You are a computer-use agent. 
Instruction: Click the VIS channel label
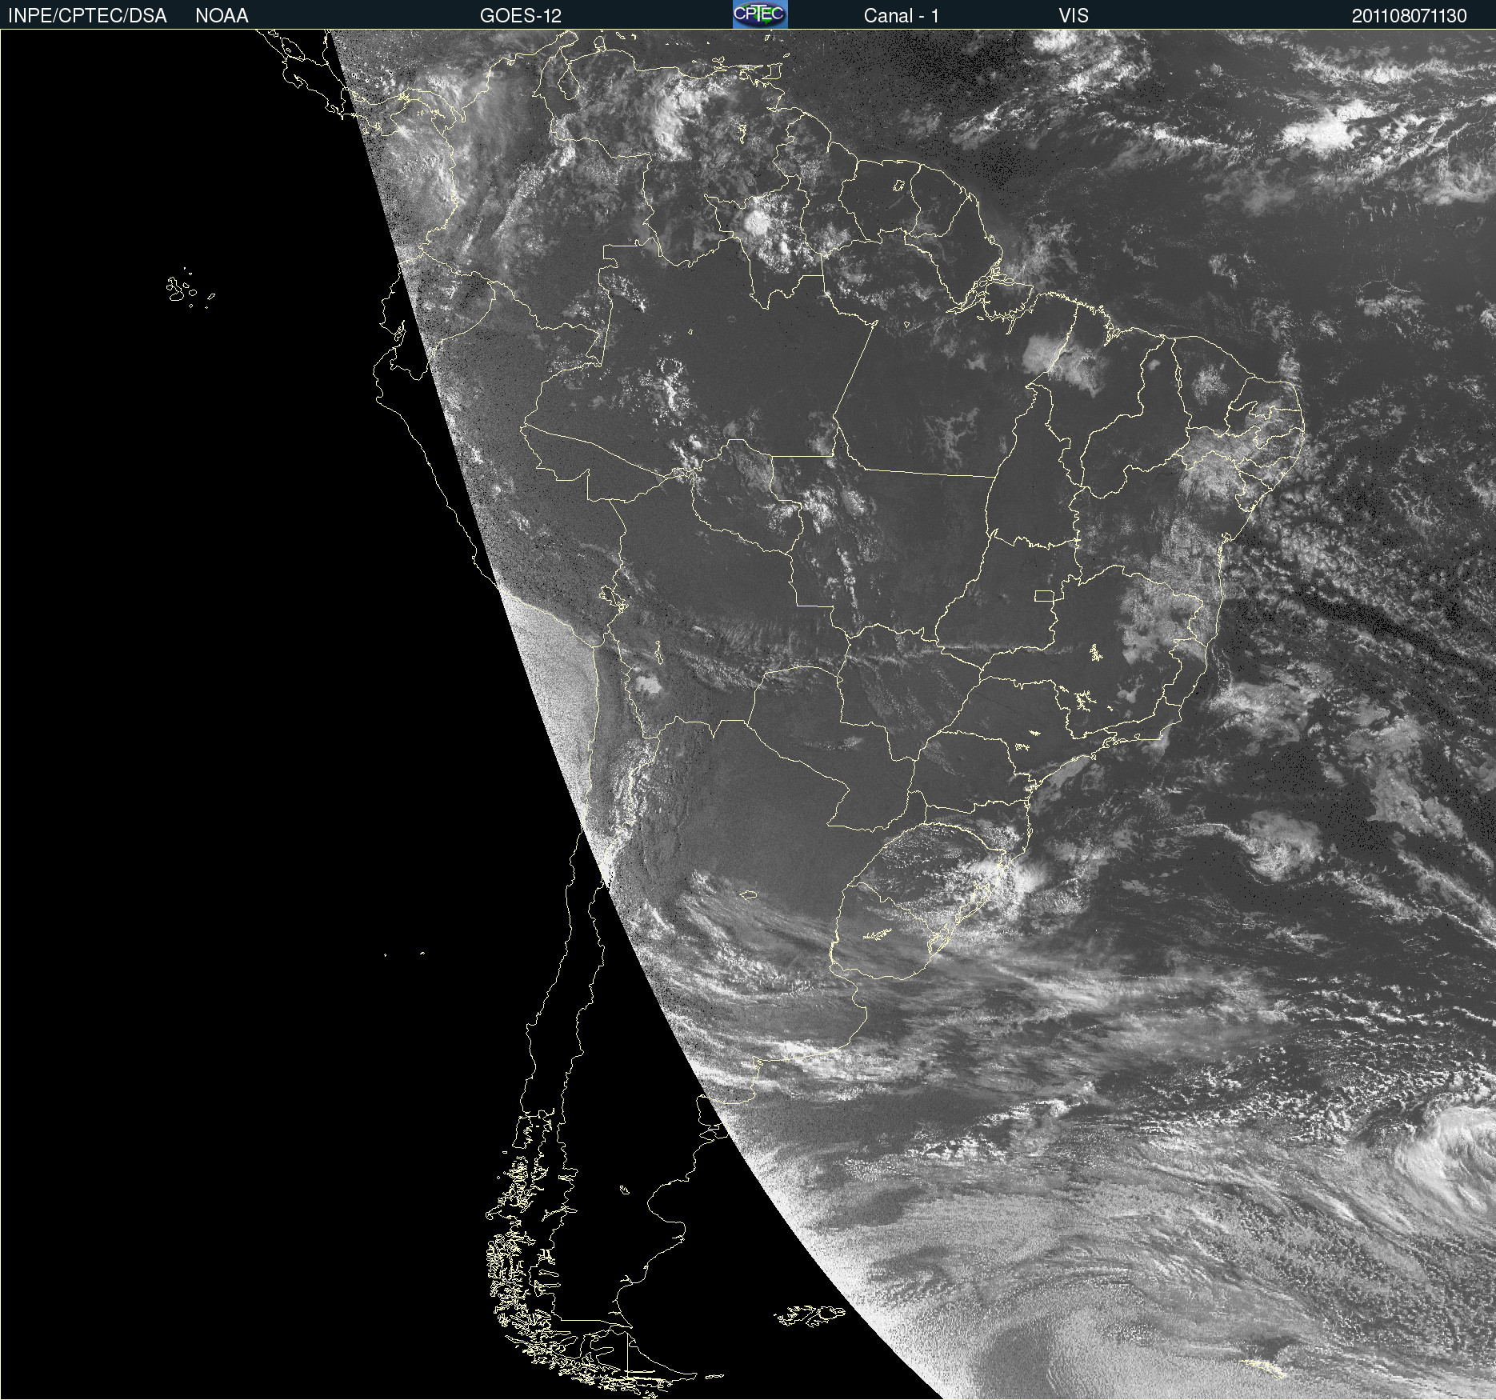(x=1074, y=16)
